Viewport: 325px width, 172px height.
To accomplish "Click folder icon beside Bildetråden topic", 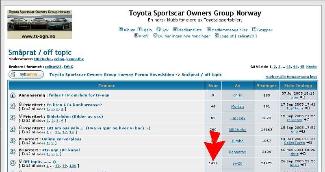I will tap(13, 117).
